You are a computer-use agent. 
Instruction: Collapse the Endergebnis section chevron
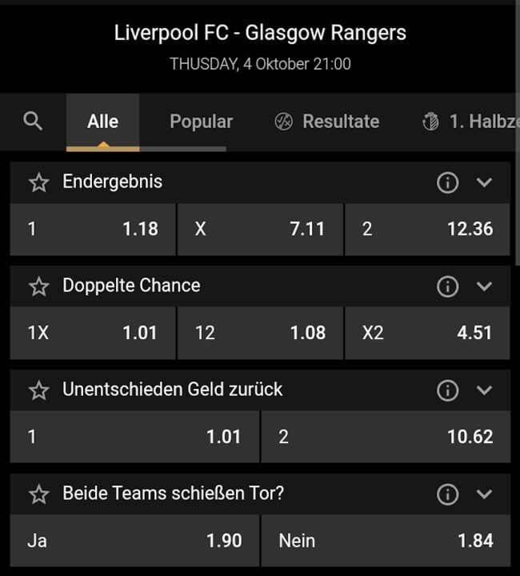point(484,182)
